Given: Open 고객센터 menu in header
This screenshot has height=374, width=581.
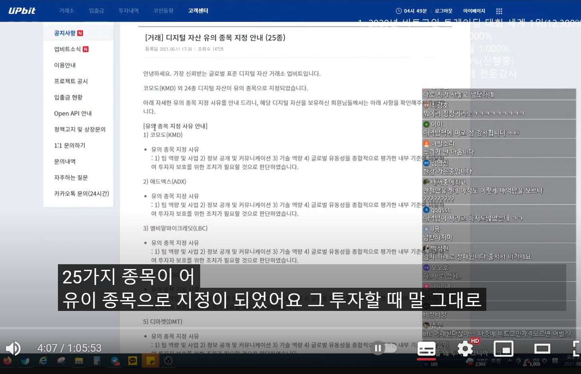Looking at the screenshot, I should [198, 11].
